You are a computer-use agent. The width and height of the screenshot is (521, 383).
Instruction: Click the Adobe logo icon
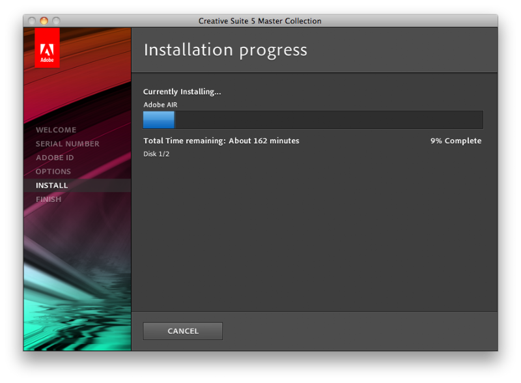pyautogui.click(x=47, y=48)
